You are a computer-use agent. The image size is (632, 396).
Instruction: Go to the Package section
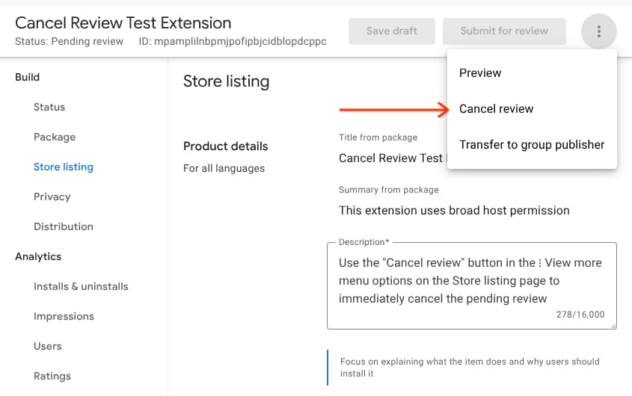(x=55, y=137)
